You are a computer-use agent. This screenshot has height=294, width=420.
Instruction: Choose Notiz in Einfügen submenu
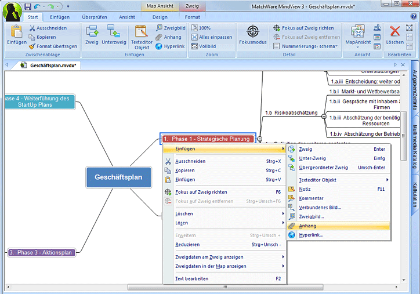[x=339, y=189]
